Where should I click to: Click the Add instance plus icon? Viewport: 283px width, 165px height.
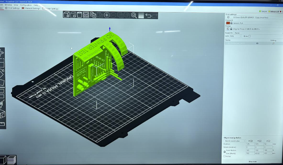[107, 15]
